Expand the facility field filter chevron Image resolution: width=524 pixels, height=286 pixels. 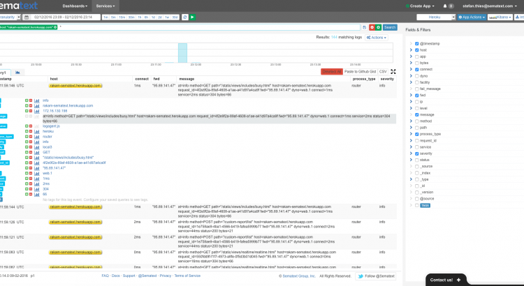411,82
